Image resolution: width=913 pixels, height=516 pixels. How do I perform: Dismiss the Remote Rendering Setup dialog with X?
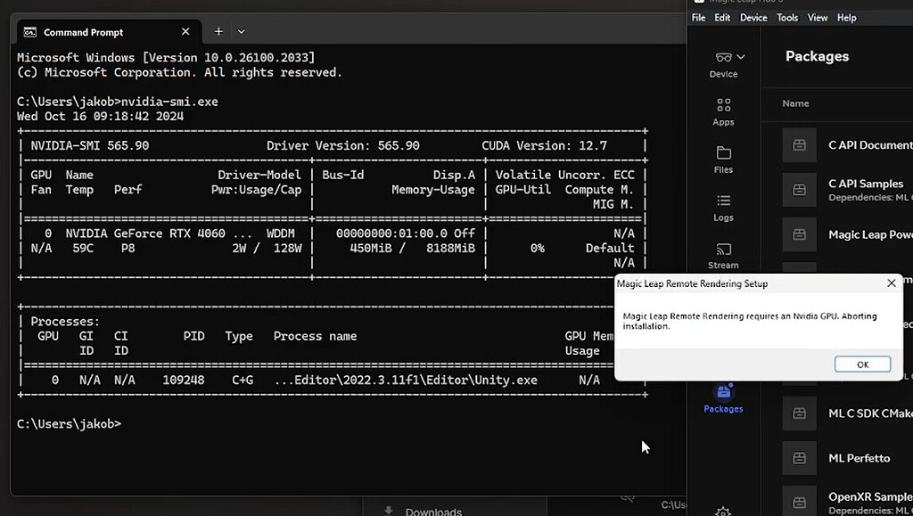(891, 283)
